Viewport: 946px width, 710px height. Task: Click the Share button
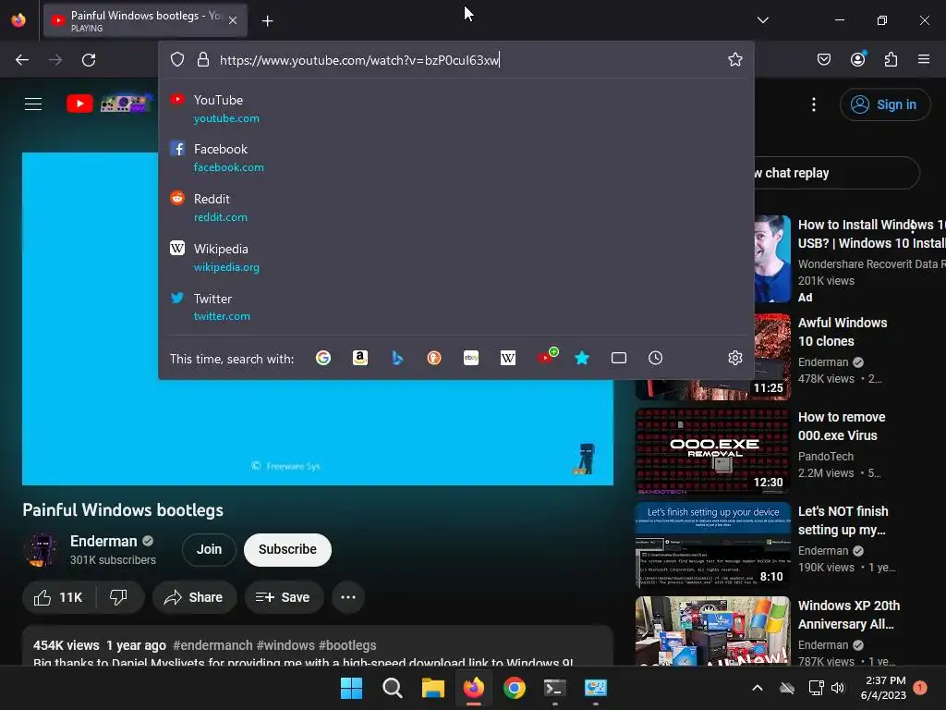tap(194, 597)
